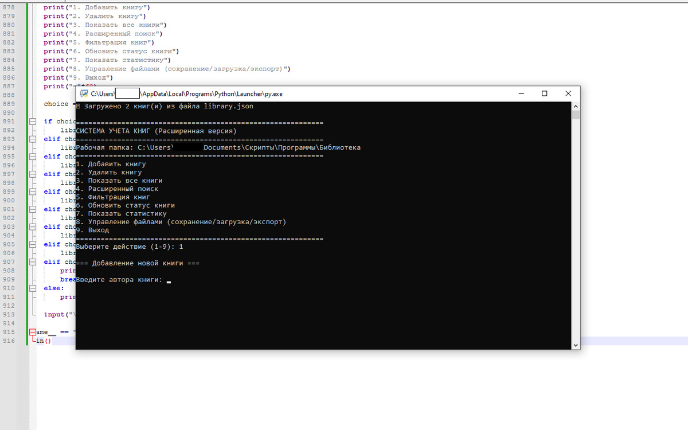Minimize the py.exe console window

click(522, 93)
